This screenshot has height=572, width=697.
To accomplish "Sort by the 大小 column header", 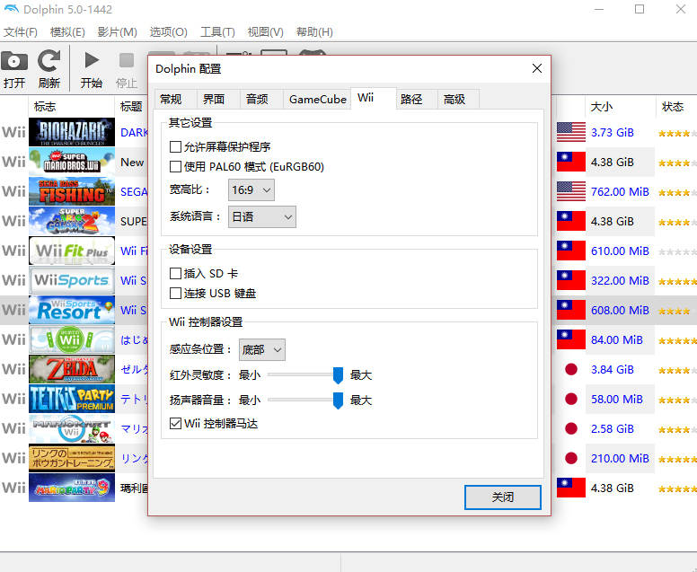I will click(x=620, y=107).
